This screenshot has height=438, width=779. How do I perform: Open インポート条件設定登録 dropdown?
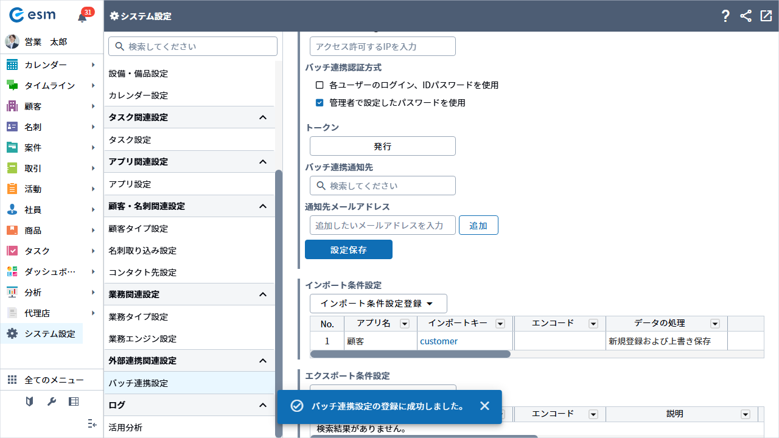378,304
